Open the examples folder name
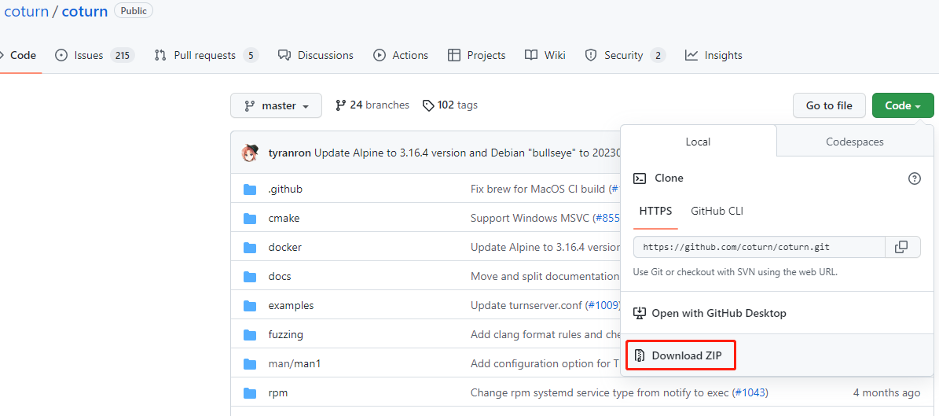The image size is (939, 416). 291,306
